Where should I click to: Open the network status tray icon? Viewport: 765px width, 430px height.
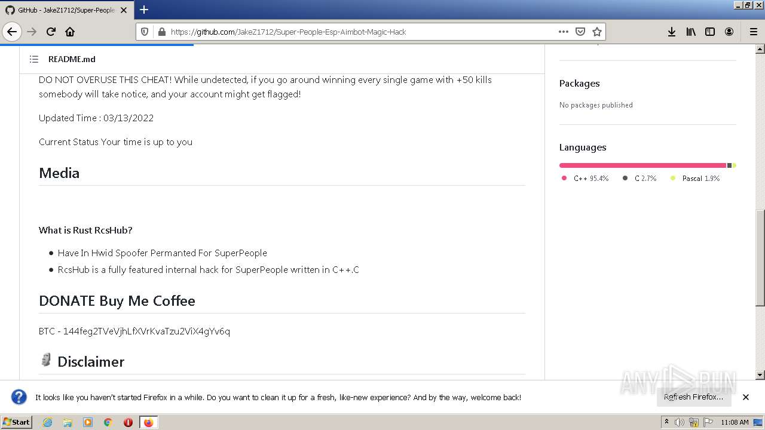[x=694, y=422]
